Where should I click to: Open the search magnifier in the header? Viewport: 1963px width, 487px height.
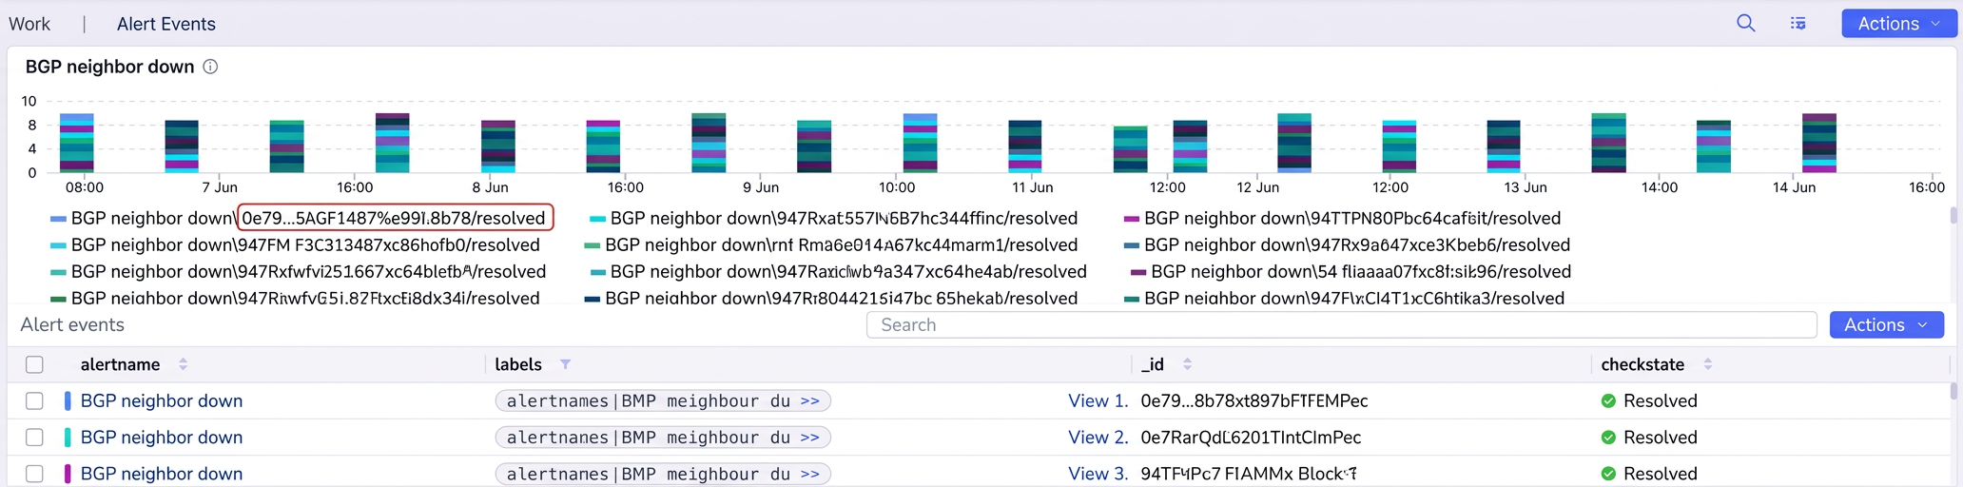click(x=1745, y=23)
